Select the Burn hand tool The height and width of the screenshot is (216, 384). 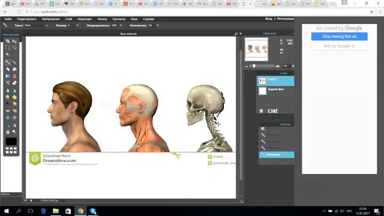coord(14,104)
